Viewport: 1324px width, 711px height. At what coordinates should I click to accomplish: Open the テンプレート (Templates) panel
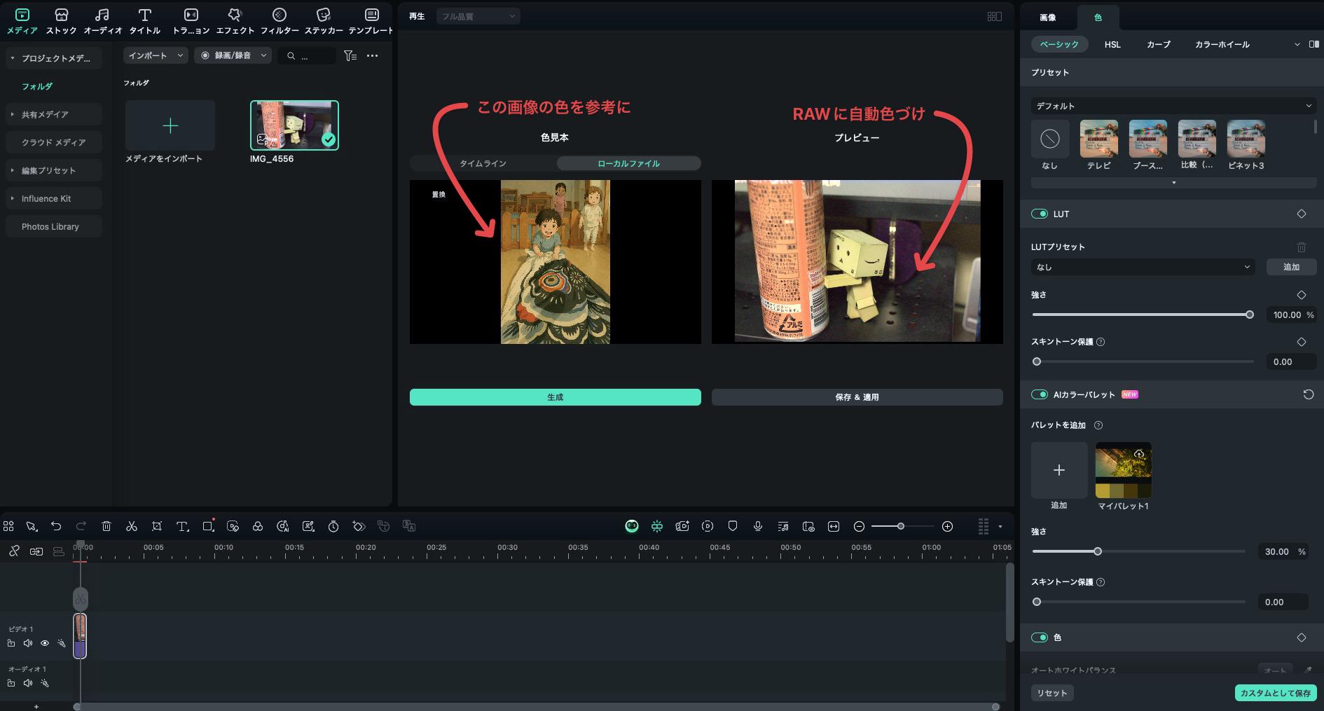click(x=371, y=21)
